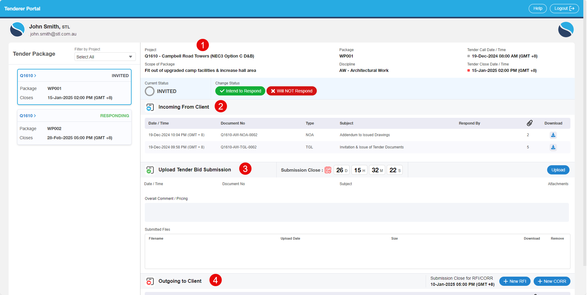
Task: Select the WP002 tender package card
Action: [74, 127]
